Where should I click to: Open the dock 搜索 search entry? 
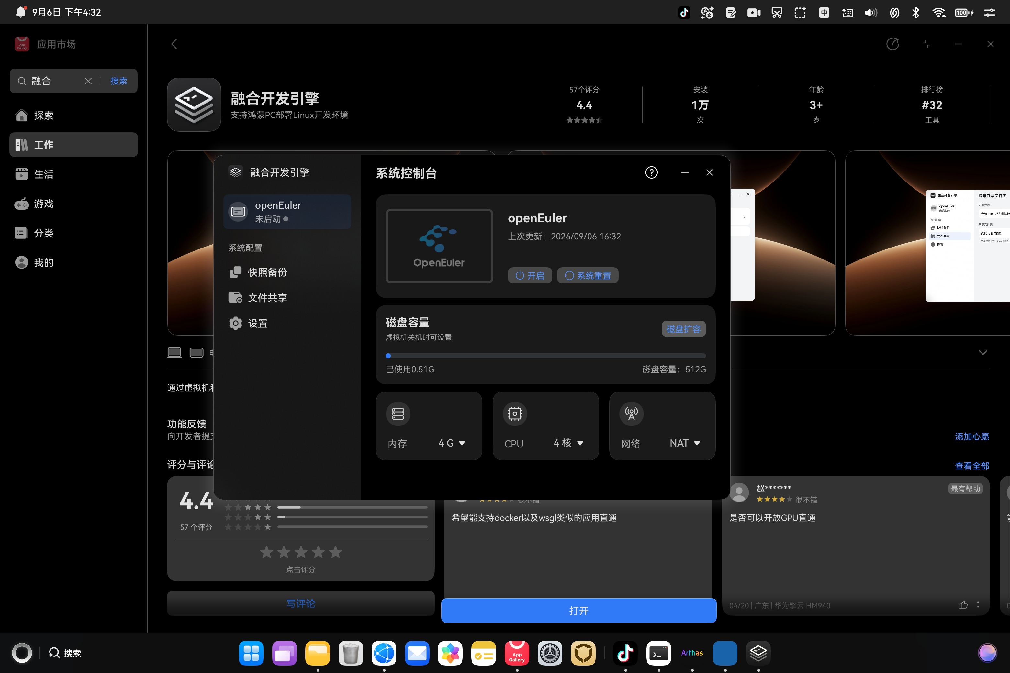pyautogui.click(x=65, y=653)
